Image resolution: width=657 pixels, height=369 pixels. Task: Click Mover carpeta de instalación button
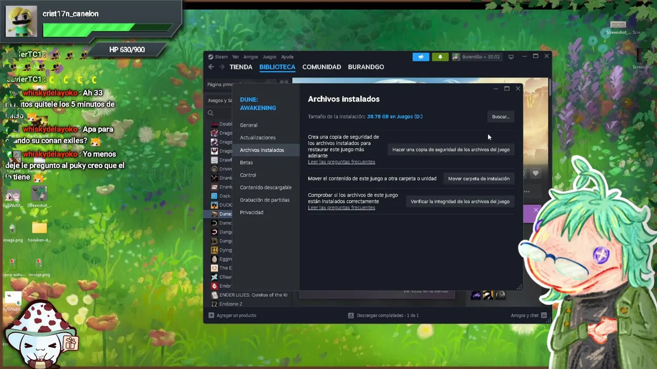(x=478, y=179)
